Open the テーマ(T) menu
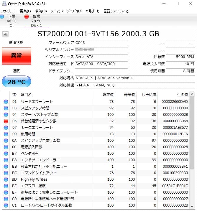 (x=57, y=11)
